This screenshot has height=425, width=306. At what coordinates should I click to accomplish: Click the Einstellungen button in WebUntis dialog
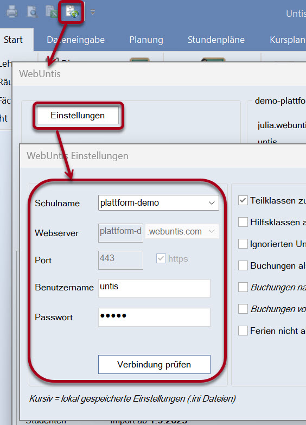tap(78, 116)
